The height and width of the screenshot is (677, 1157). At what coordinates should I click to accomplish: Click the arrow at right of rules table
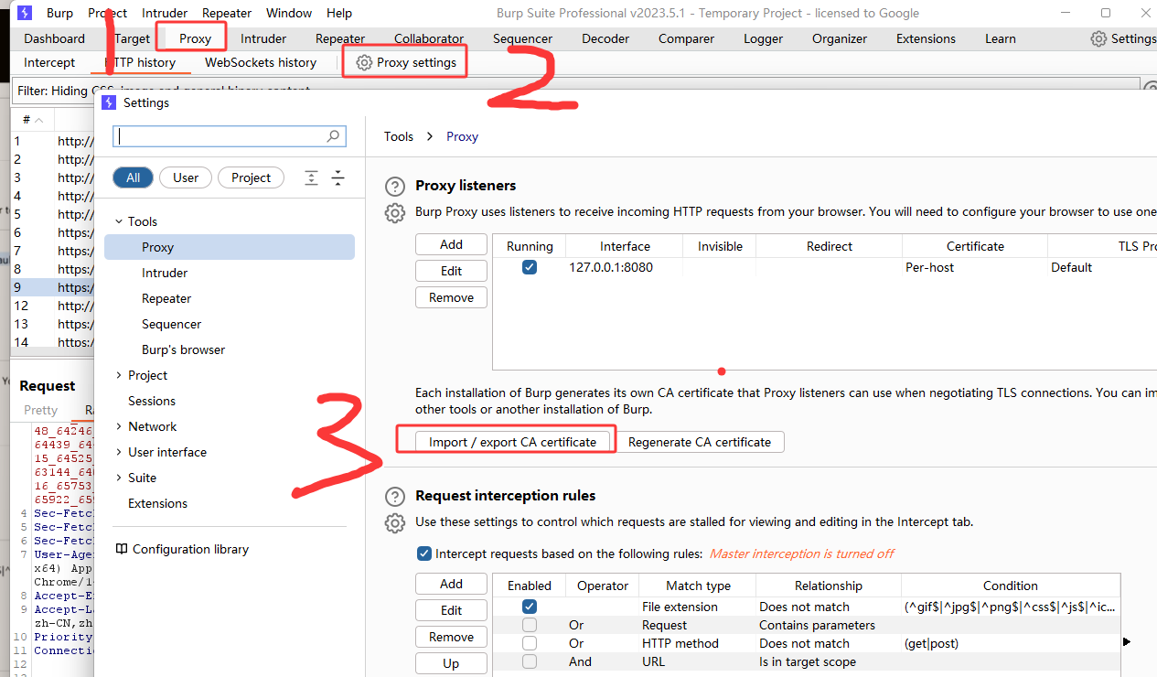[1127, 642]
